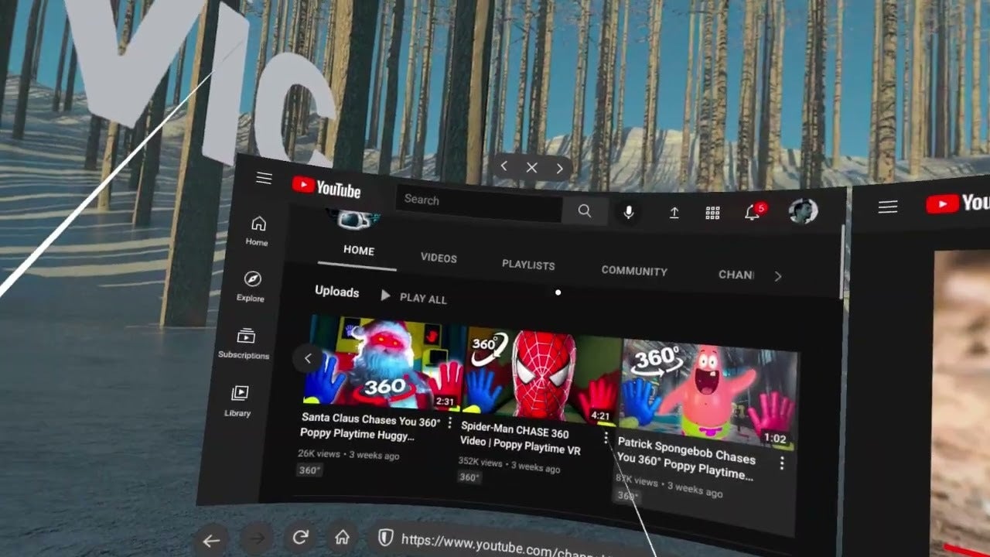Open options menu for Spider-Man CHASE video
The width and height of the screenshot is (990, 557).
tap(606, 439)
